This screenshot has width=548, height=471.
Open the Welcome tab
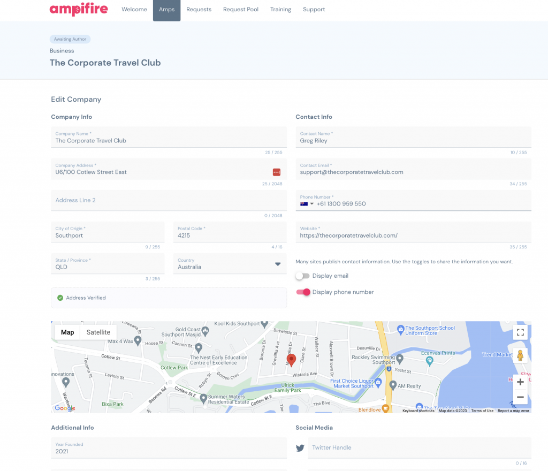[x=134, y=10]
